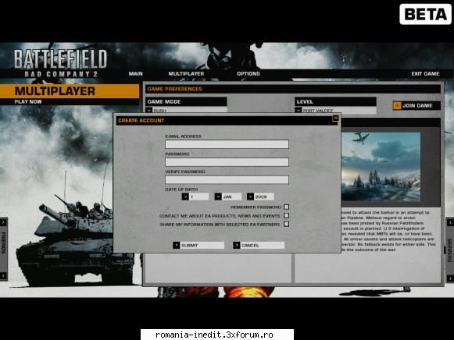Open the Main menu
454x340 pixels.
coord(135,73)
